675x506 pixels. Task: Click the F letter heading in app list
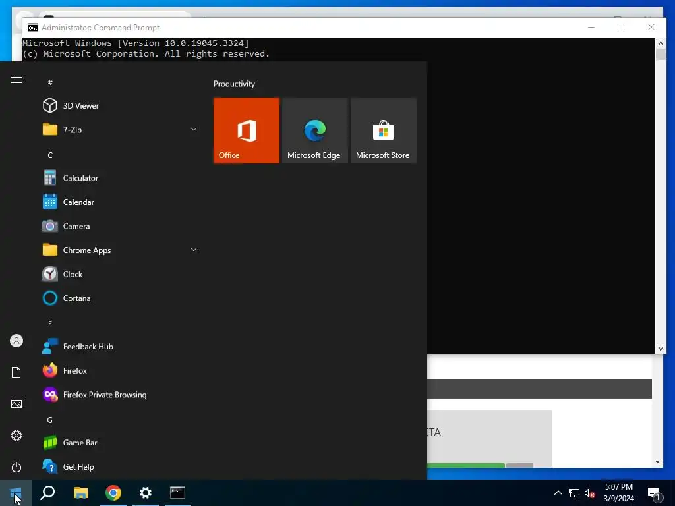[x=50, y=323]
